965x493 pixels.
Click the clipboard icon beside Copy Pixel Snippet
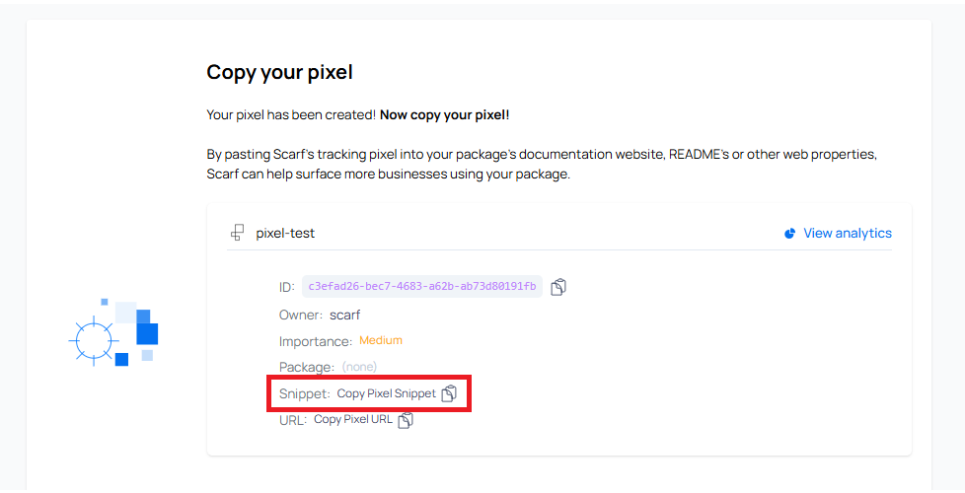point(449,393)
